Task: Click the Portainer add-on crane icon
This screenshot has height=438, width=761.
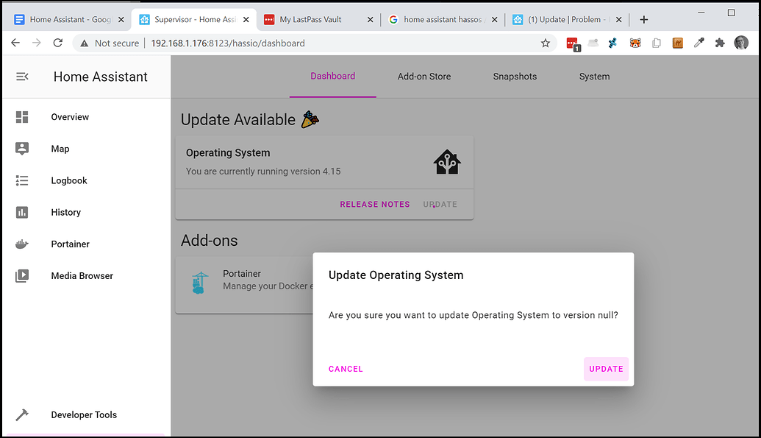Action: [200, 283]
